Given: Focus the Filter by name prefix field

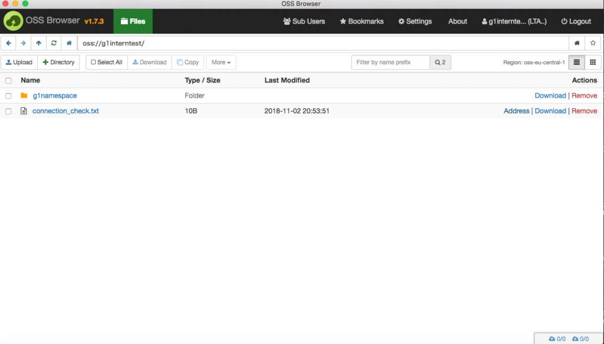Looking at the screenshot, I should [x=390, y=62].
